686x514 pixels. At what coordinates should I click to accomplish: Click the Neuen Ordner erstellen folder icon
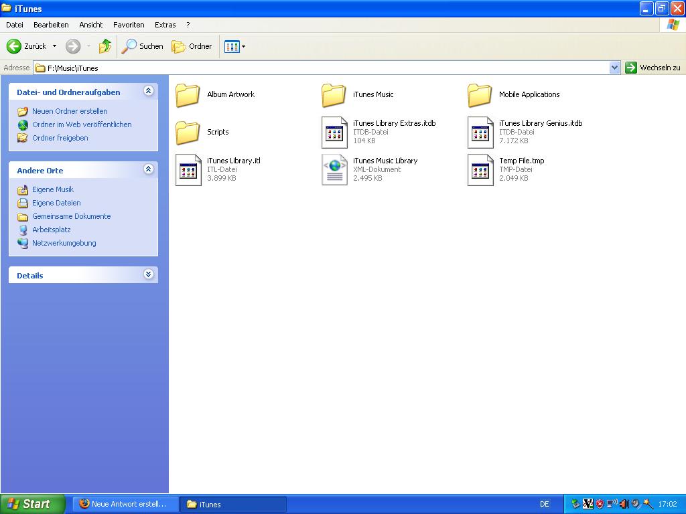[x=23, y=112]
